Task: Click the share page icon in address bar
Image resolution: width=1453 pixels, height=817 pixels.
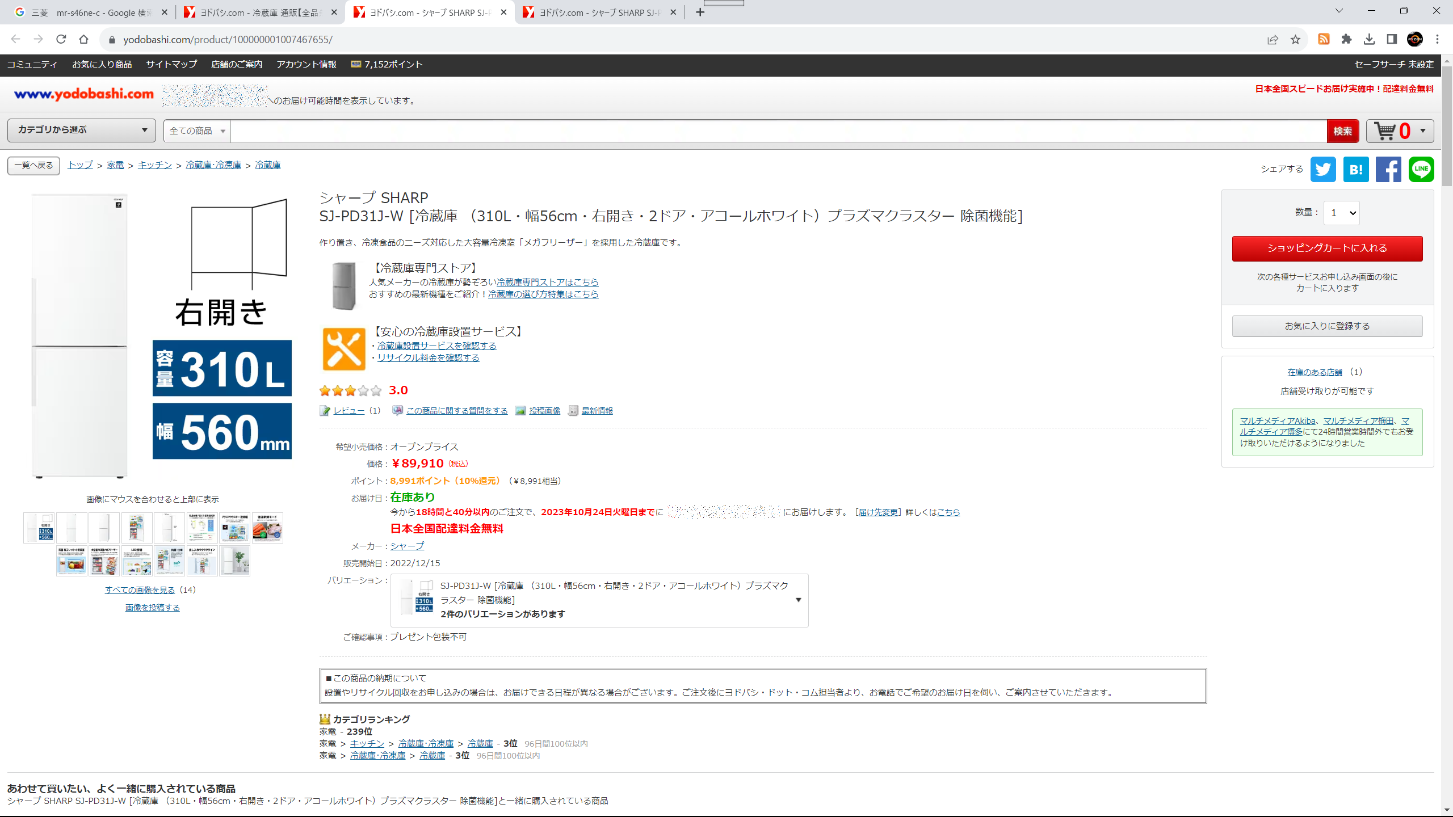Action: pos(1273,39)
